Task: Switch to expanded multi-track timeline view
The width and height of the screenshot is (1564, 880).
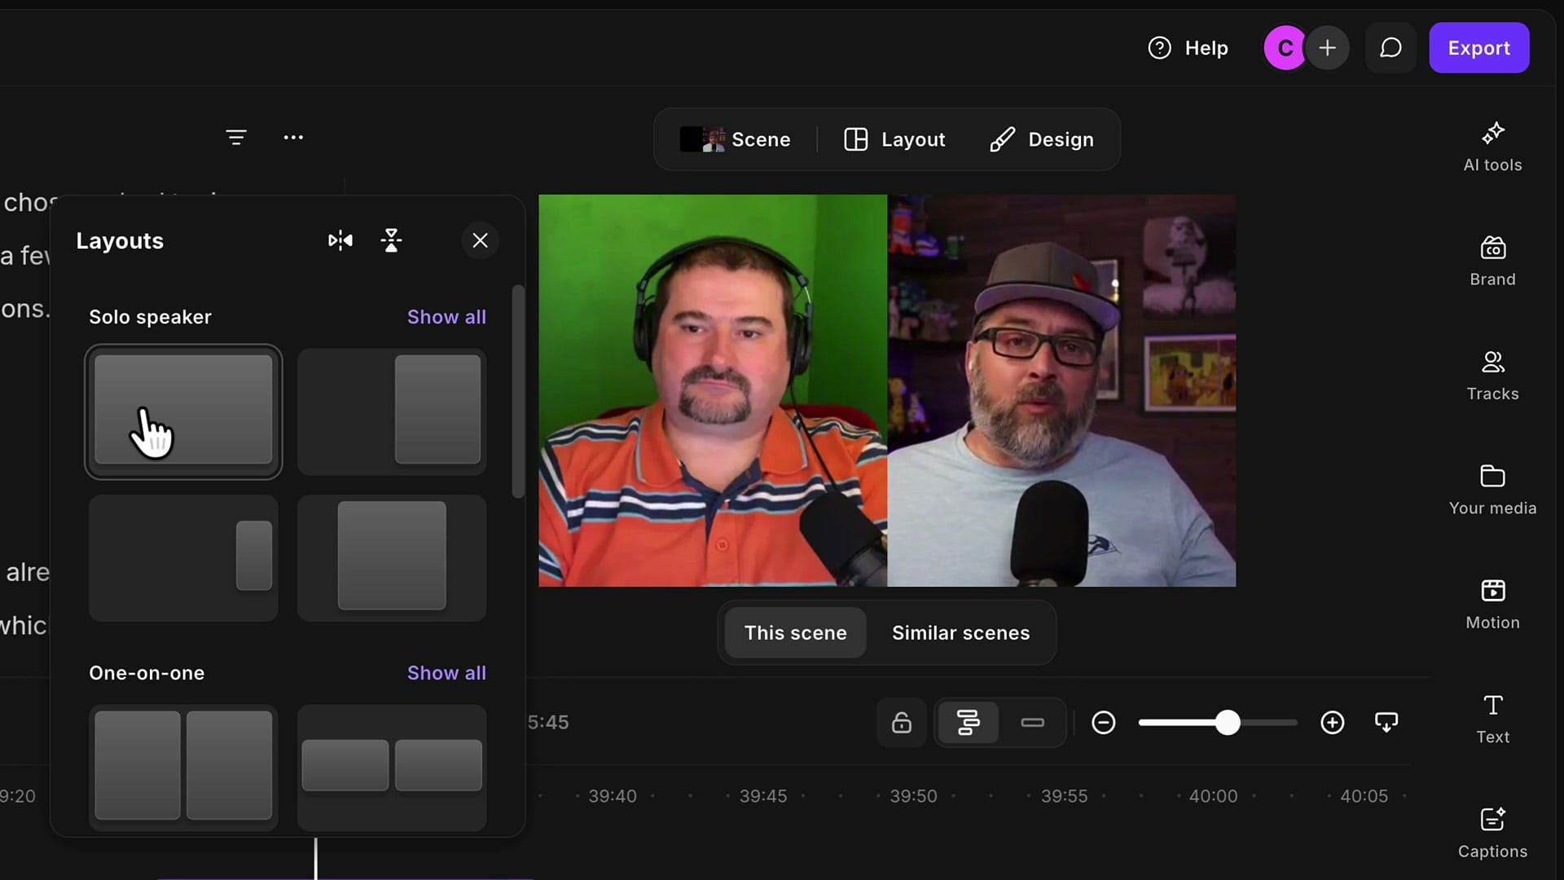Action: (x=968, y=723)
